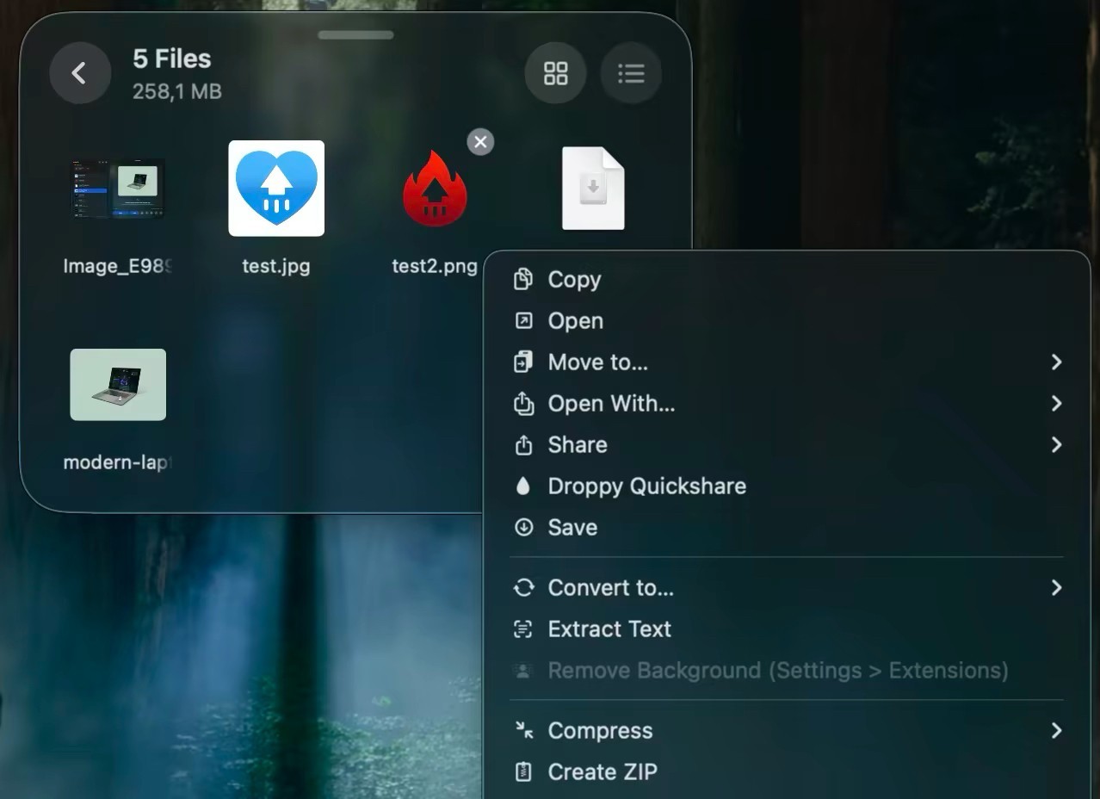Image resolution: width=1100 pixels, height=799 pixels.
Task: Select the test2.png red flame icon
Action: pos(435,189)
